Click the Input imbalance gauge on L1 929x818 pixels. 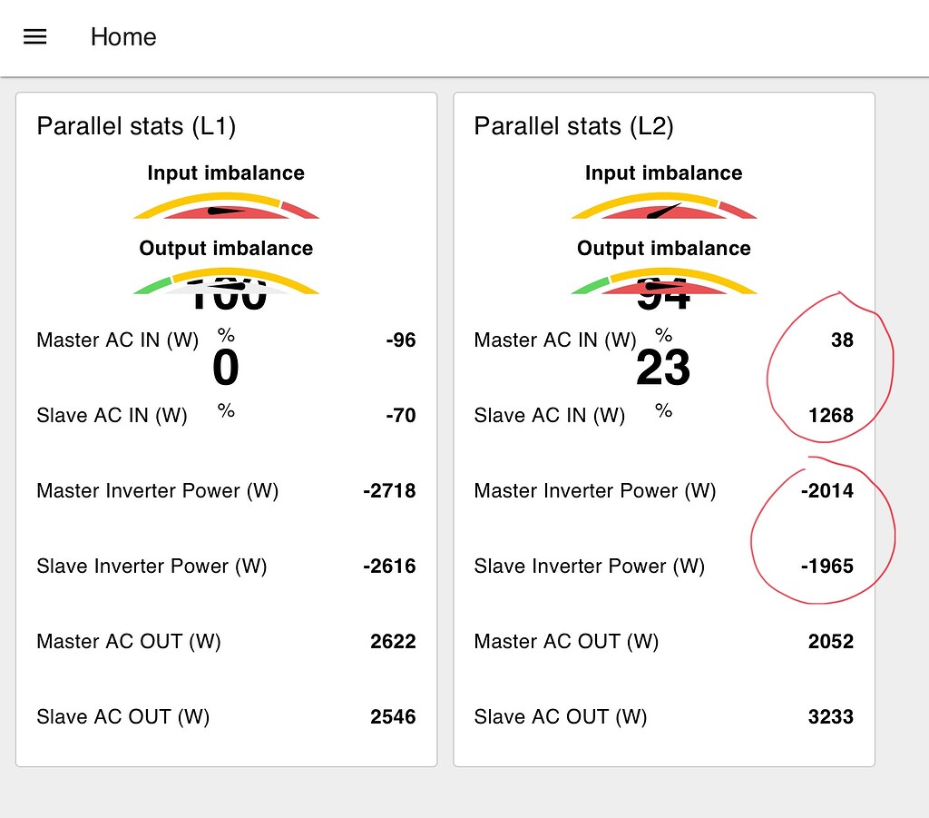coord(226,205)
